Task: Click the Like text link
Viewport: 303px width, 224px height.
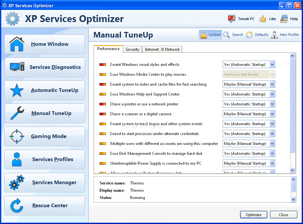Action: click(x=272, y=19)
